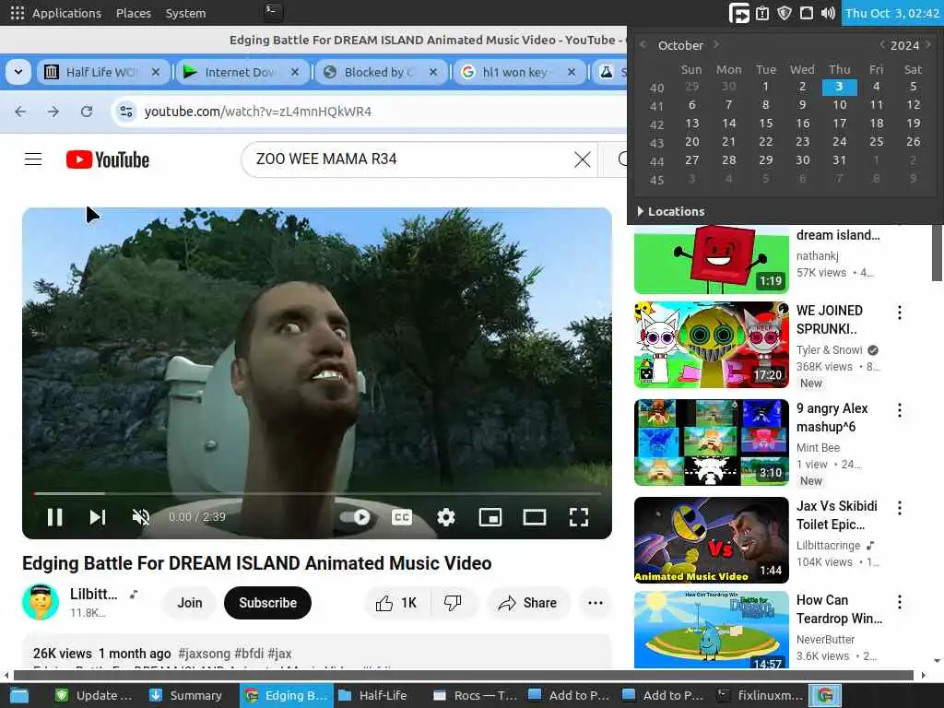Open video player settings gear

pyautogui.click(x=446, y=517)
